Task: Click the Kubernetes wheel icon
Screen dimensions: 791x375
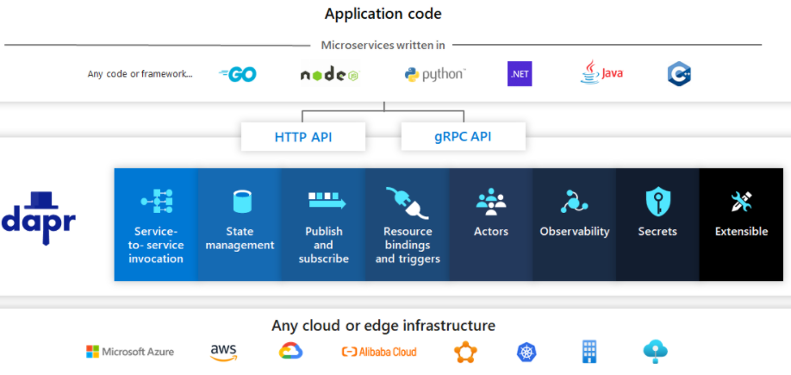Action: tap(526, 353)
